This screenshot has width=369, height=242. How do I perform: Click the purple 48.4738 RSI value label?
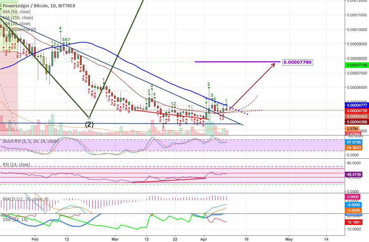click(x=353, y=174)
